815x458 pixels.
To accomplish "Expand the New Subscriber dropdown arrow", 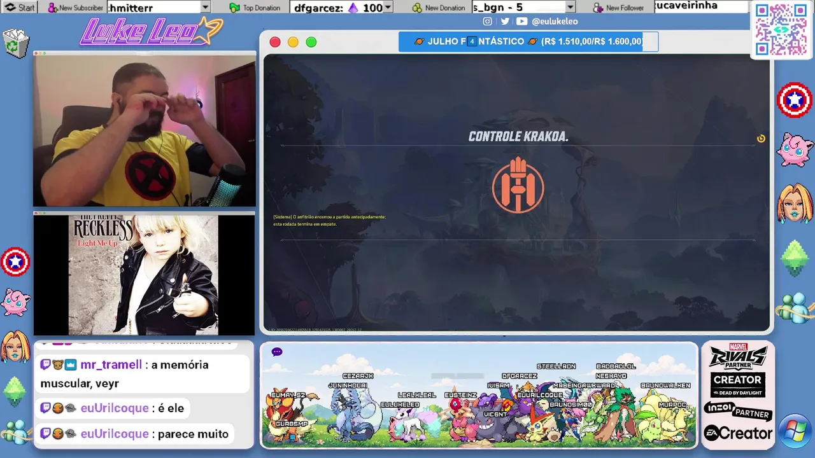I will tap(205, 8).
